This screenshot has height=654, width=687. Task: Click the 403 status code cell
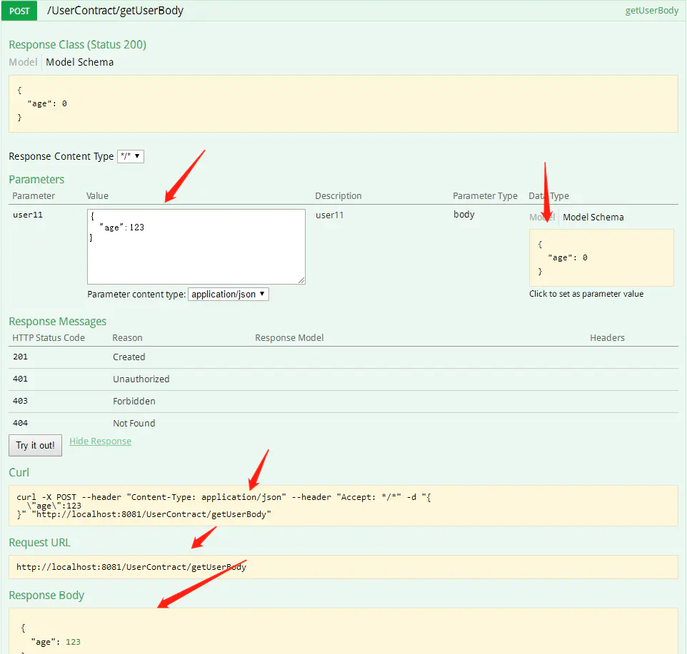coord(20,401)
